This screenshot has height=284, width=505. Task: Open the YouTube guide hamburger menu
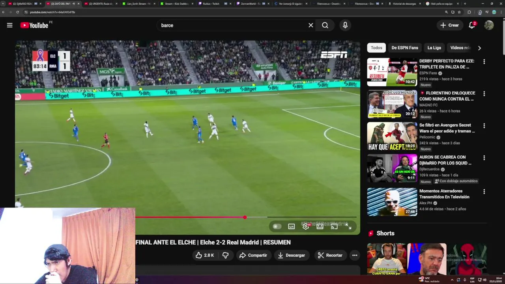coord(9,25)
